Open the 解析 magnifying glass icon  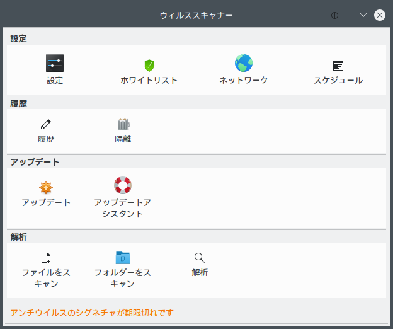200,258
